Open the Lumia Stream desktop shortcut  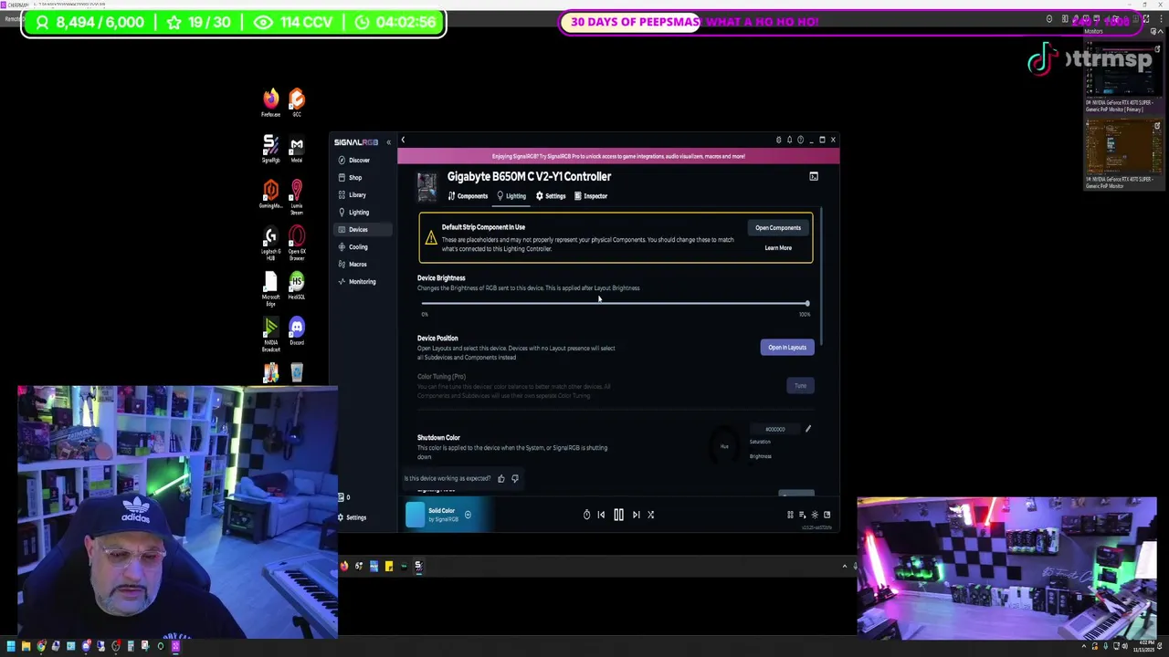297,196
